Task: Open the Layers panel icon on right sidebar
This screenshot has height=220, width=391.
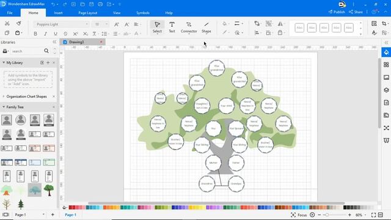Action: pyautogui.click(x=386, y=90)
